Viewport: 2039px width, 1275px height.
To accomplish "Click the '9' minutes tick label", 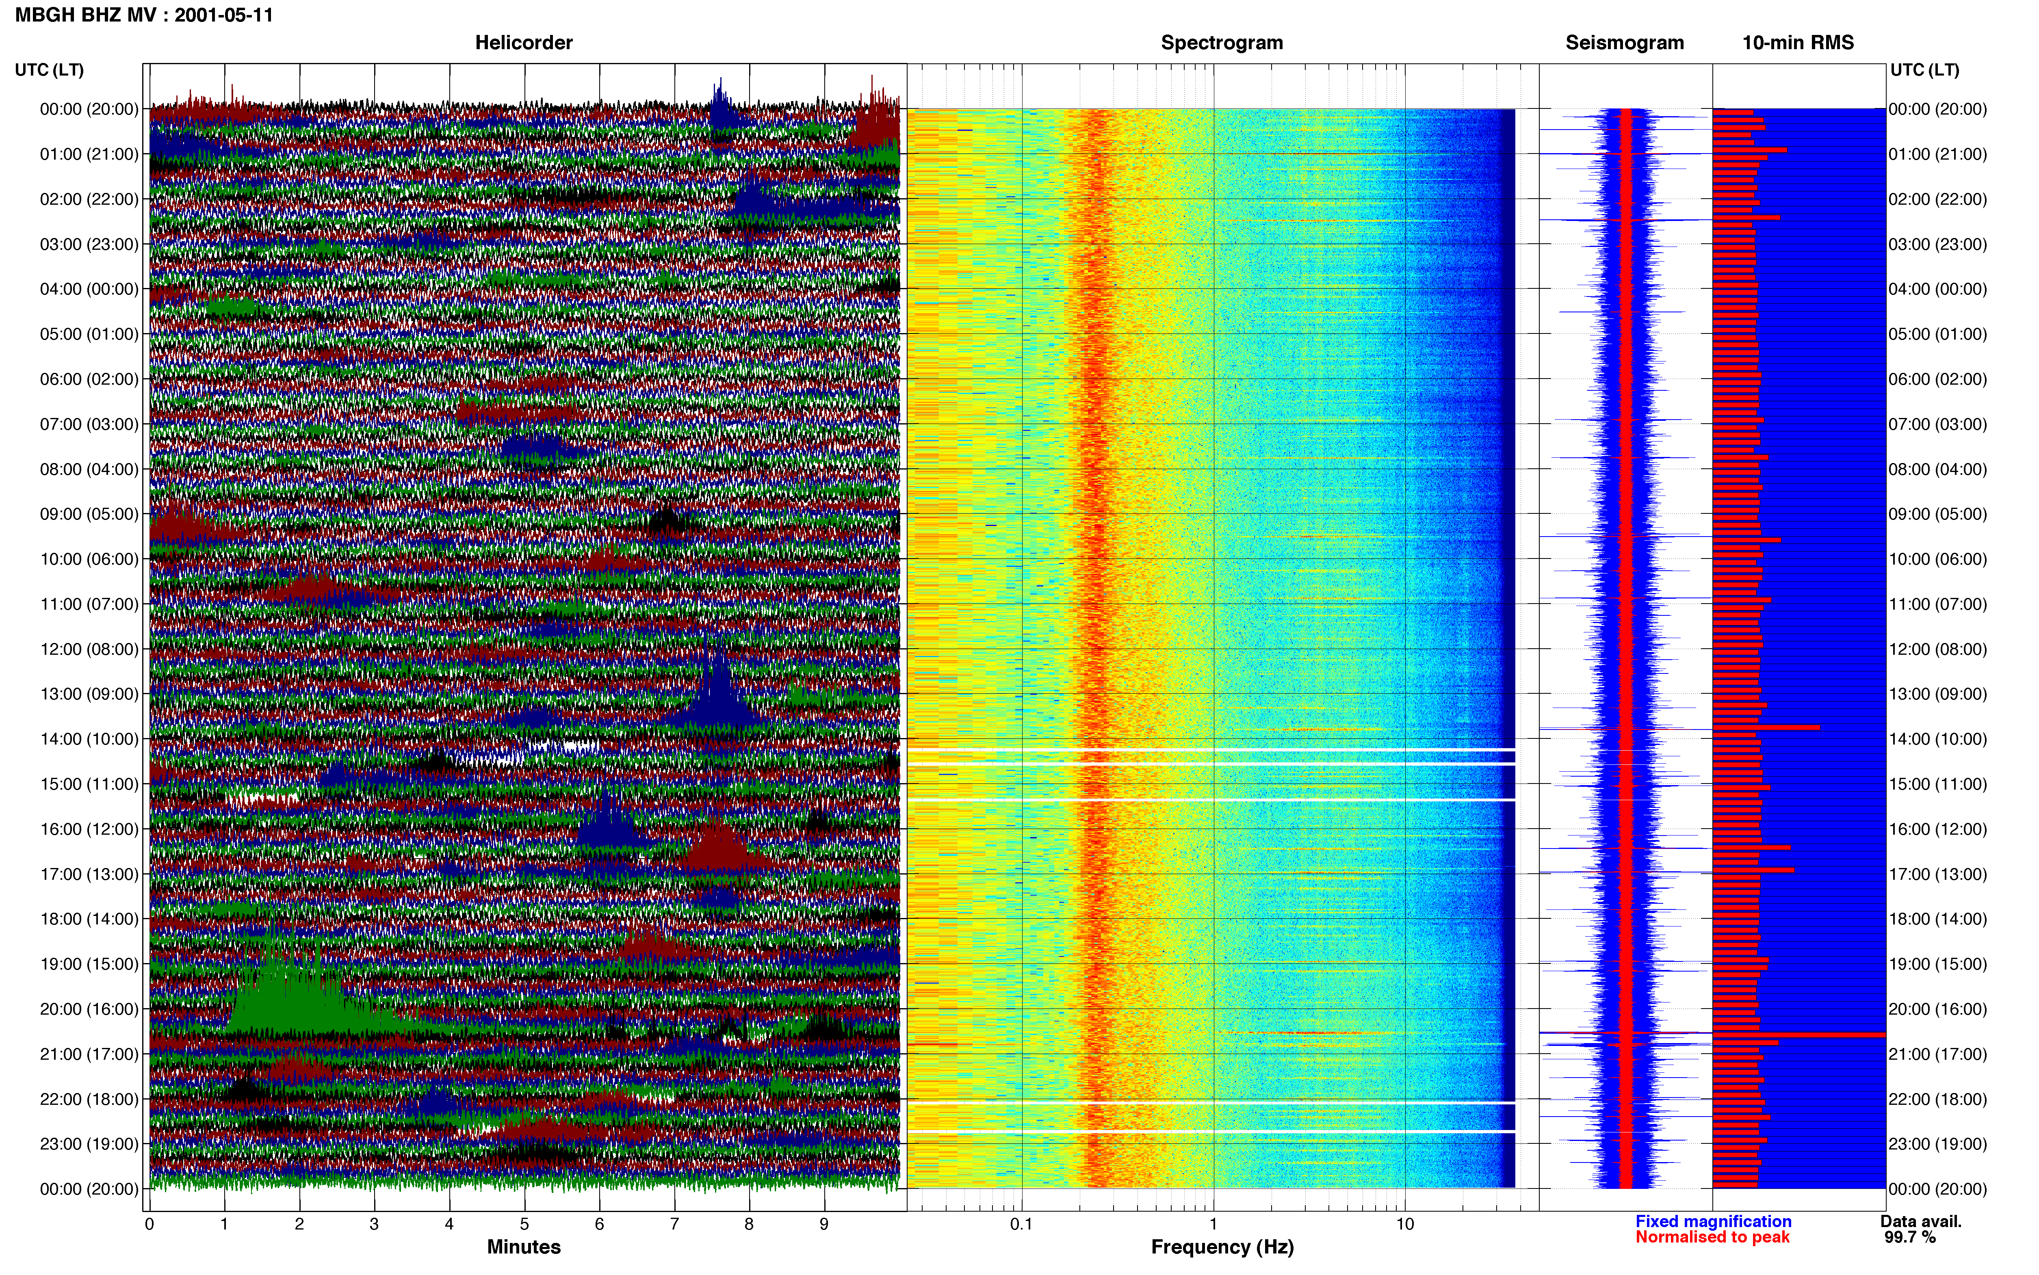I will [825, 1224].
